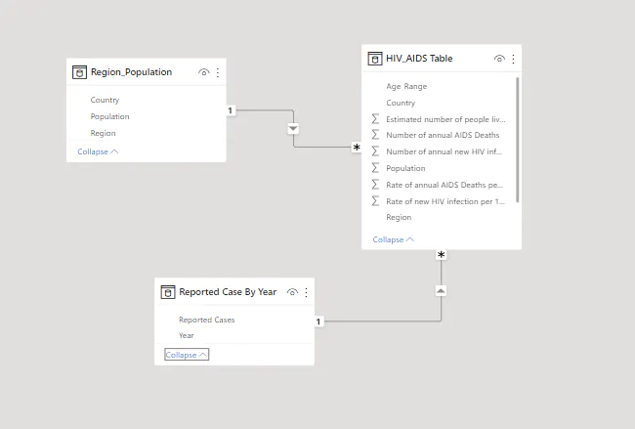Select the Reported Cases field
Viewport: 635px width, 429px height.
[206, 320]
